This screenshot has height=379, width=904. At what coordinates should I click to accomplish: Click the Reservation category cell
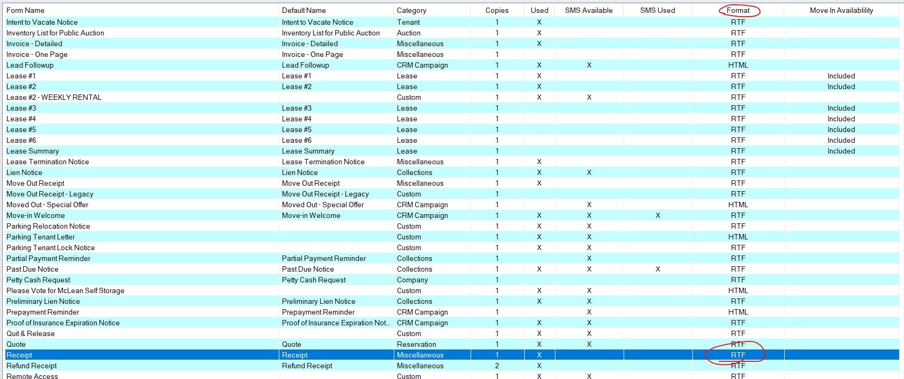(416, 344)
